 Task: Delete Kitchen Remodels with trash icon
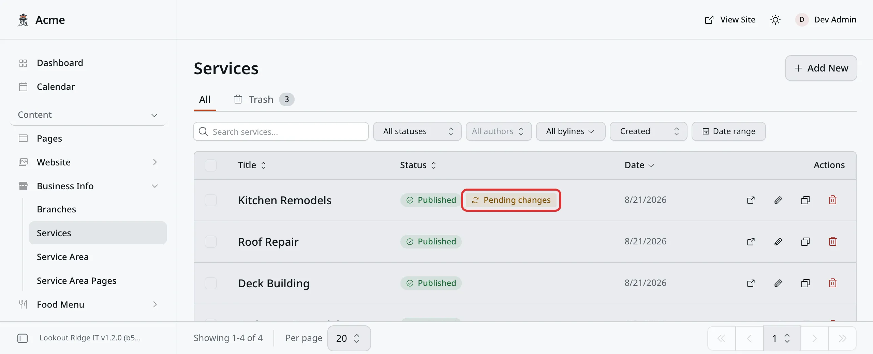(833, 200)
